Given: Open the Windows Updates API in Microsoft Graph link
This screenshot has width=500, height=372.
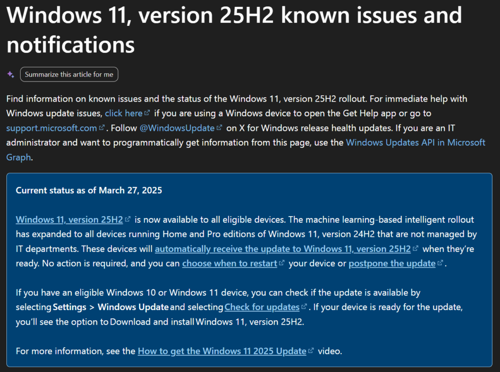Looking at the screenshot, I should [x=416, y=143].
